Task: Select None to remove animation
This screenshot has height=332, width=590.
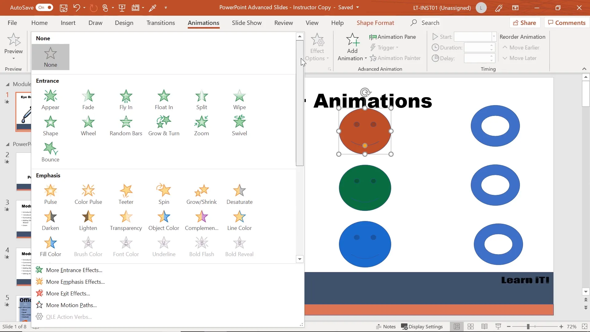Action: coord(50,57)
